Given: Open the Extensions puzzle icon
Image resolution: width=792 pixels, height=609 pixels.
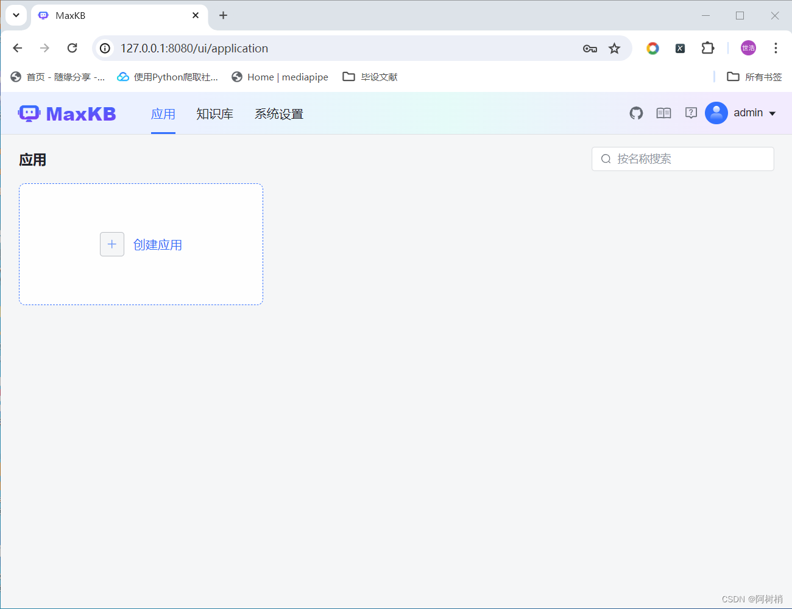Looking at the screenshot, I should (707, 48).
